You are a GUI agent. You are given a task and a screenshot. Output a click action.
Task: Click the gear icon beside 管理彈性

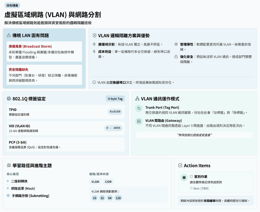click(176, 44)
